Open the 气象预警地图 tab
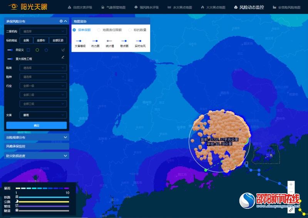 tap(113, 7)
